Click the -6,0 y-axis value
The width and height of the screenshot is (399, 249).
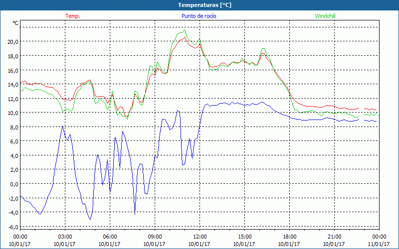13,227
